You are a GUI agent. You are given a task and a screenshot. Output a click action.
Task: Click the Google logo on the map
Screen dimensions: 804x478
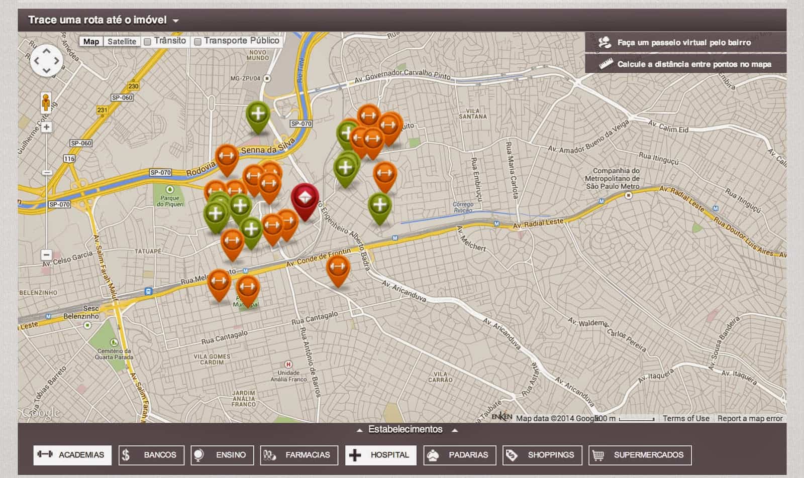(40, 413)
